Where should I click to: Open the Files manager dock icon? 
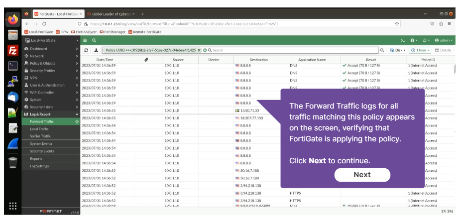coord(13,35)
